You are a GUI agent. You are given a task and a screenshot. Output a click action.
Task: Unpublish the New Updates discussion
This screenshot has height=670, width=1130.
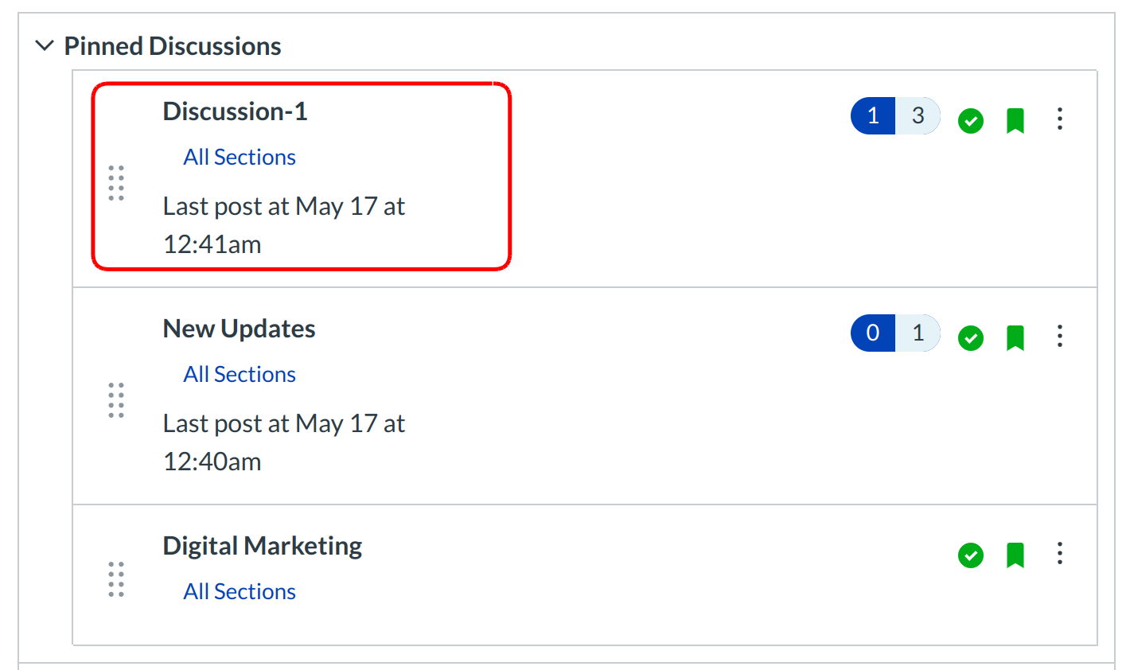[x=970, y=338]
